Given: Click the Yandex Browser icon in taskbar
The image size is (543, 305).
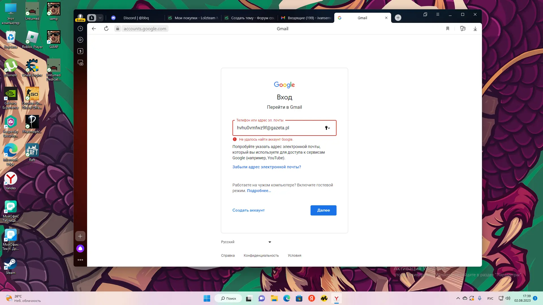Looking at the screenshot, I should pos(336,298).
